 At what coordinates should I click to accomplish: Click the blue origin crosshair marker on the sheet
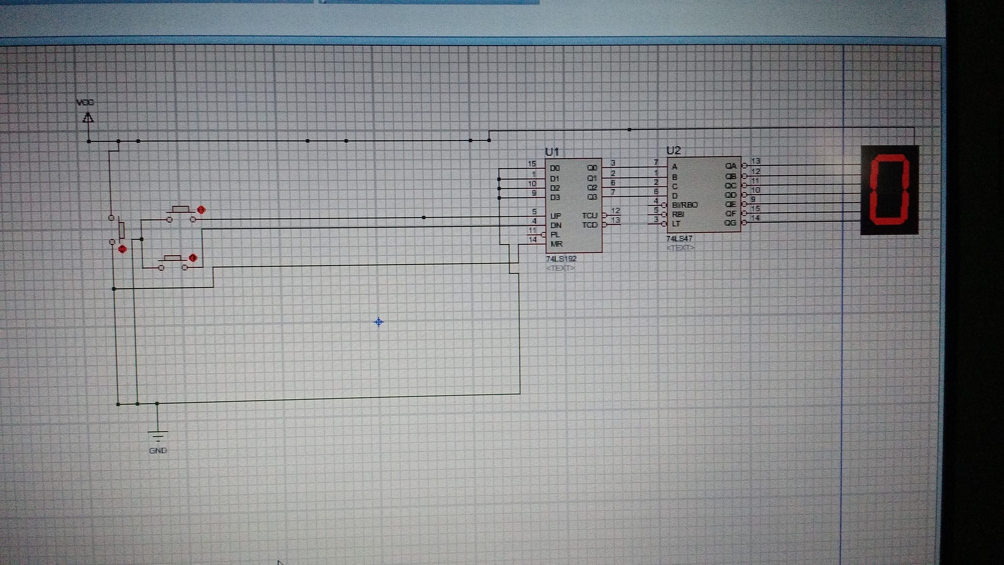point(378,322)
